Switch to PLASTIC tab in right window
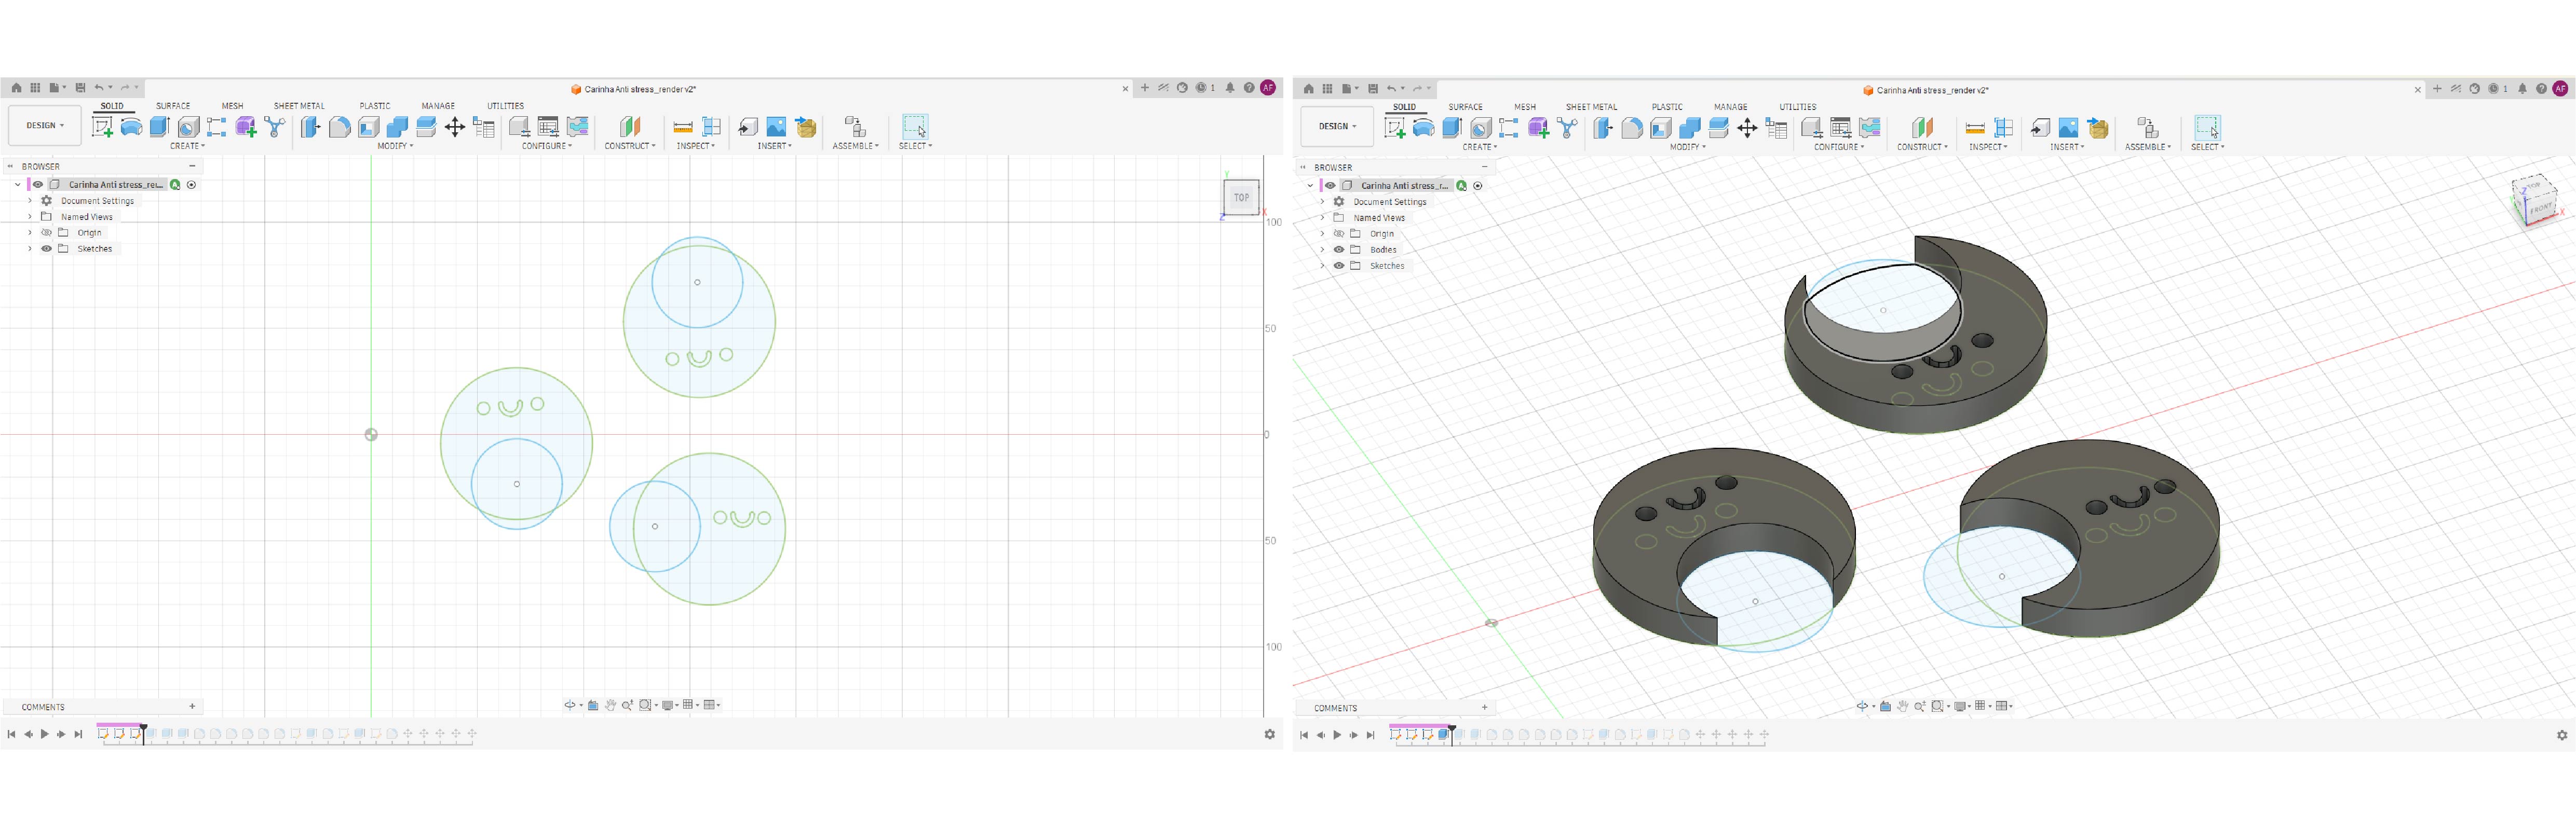Screen dimensions: 2576x827 [1667, 107]
